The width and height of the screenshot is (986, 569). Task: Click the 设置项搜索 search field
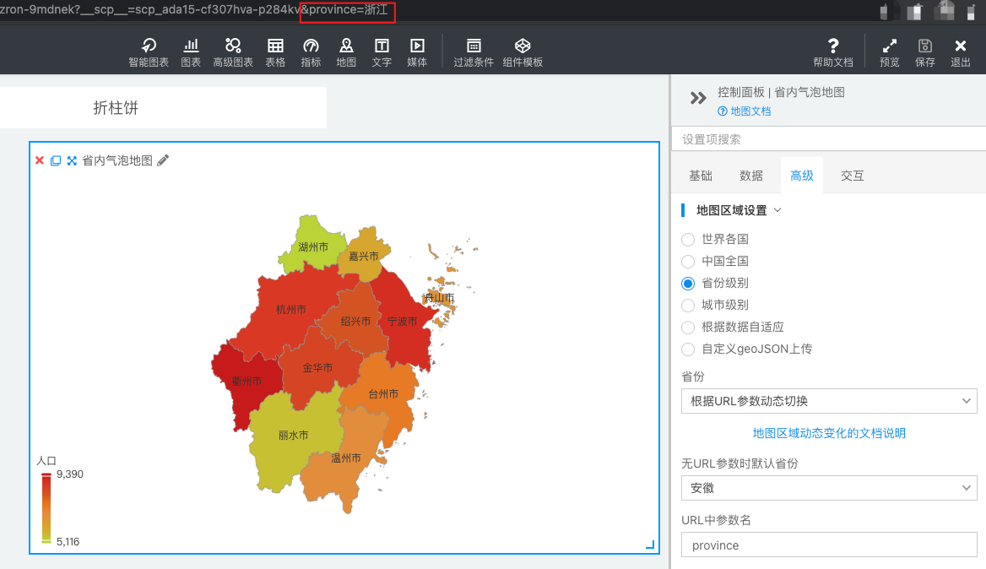coord(829,139)
